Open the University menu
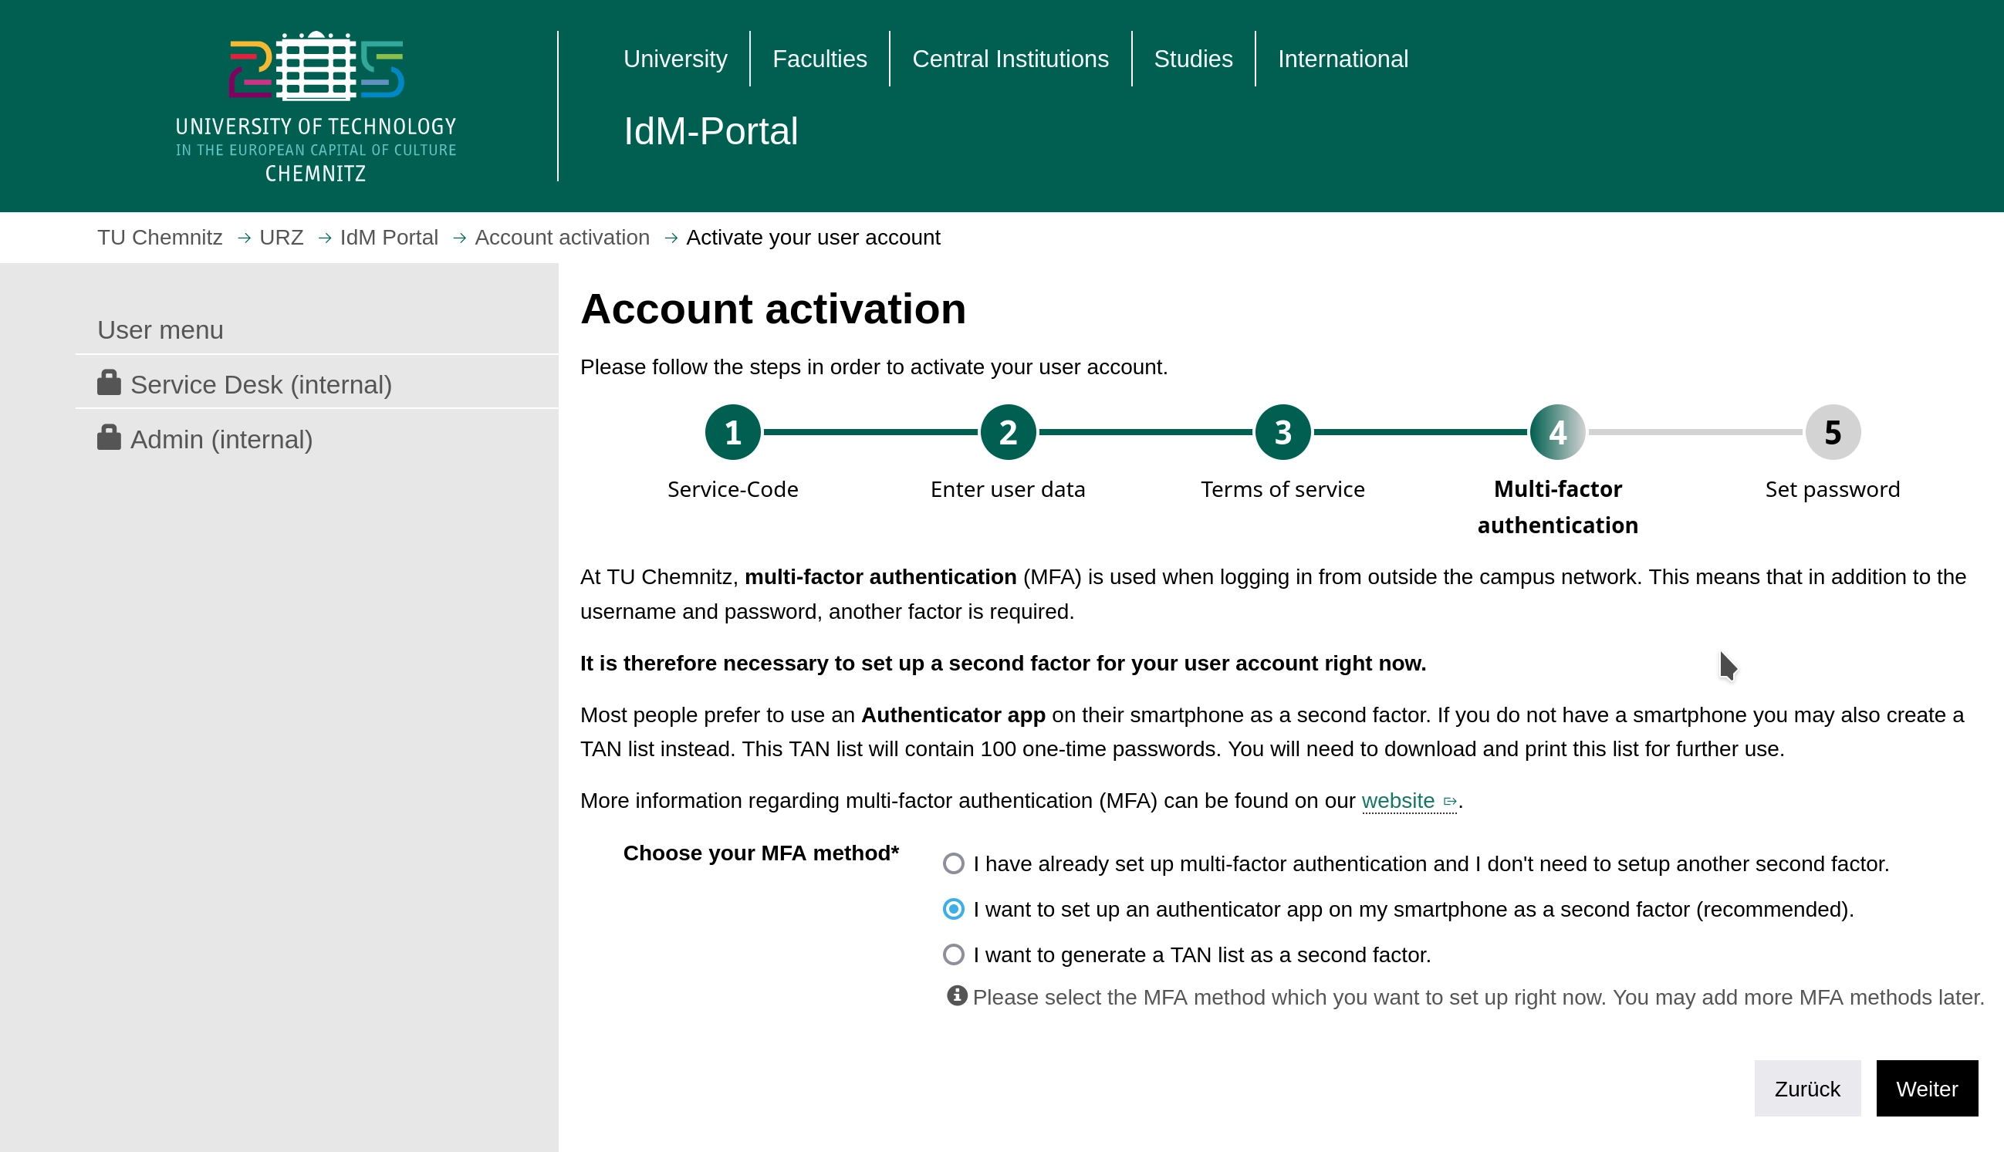Image resolution: width=2004 pixels, height=1152 pixels. (675, 59)
